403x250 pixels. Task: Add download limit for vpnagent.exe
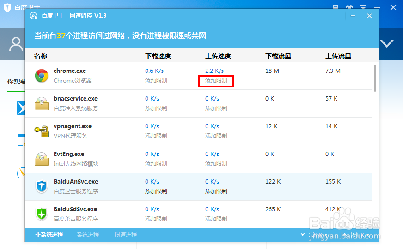[156, 136]
